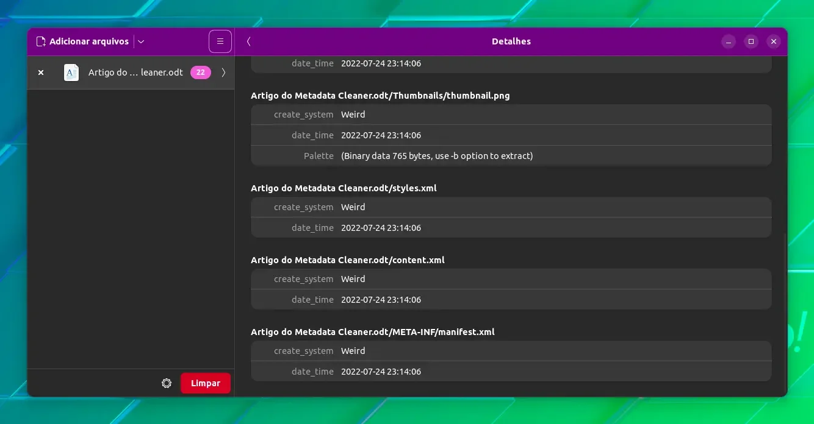This screenshot has height=424, width=814.
Task: Open the hamburger main menu
Action: tap(220, 41)
